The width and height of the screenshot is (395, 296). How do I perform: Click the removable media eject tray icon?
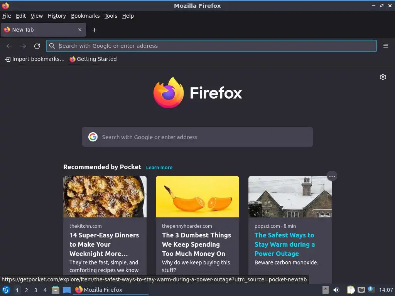[326, 290]
